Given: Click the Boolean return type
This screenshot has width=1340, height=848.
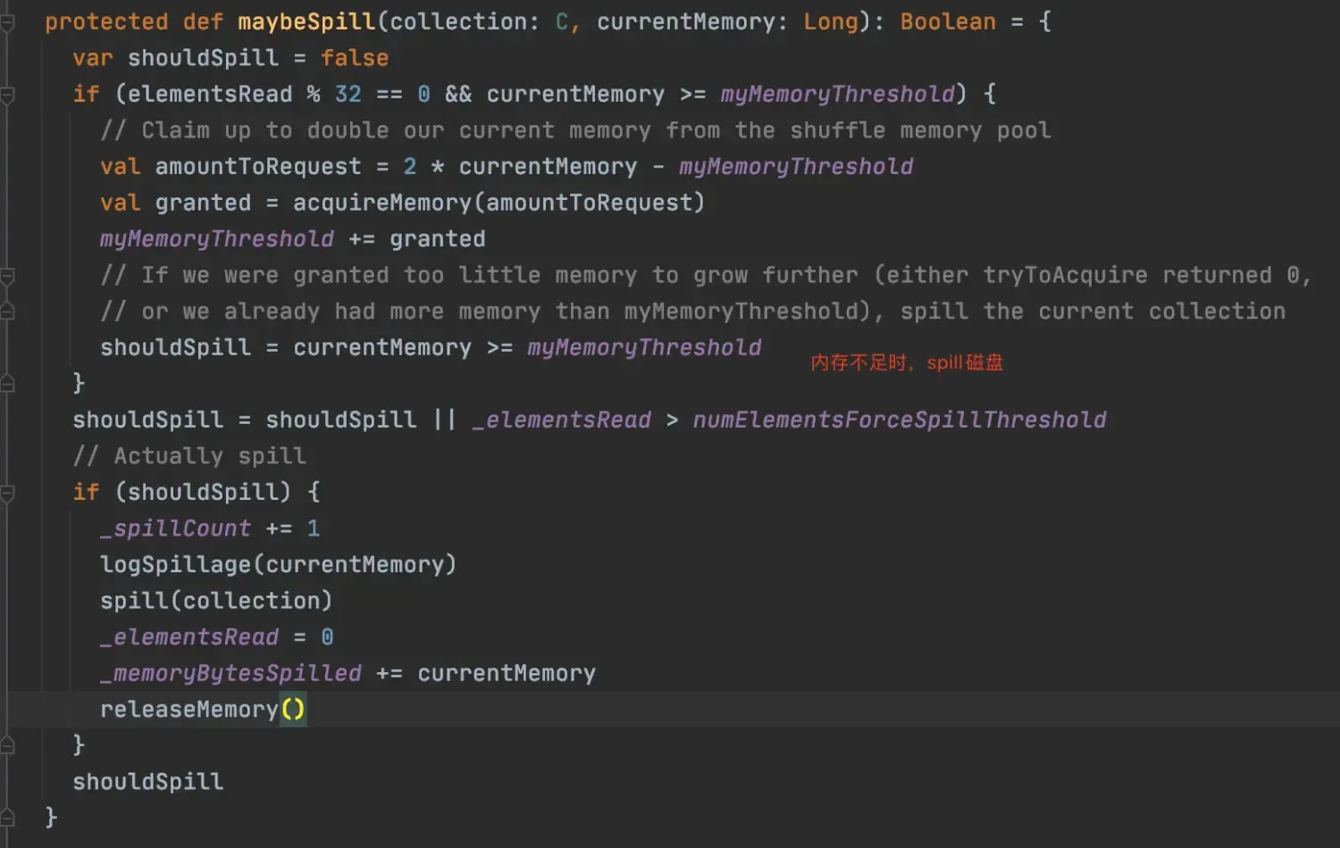Looking at the screenshot, I should coord(947,21).
